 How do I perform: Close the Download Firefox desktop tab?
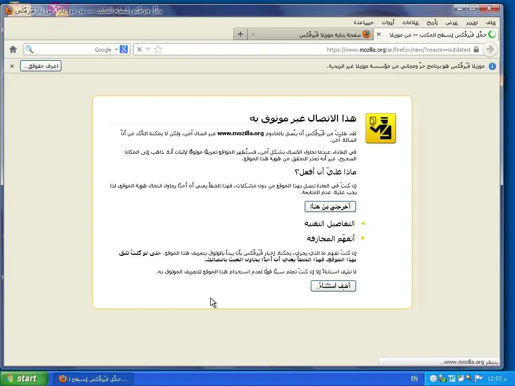click(379, 34)
